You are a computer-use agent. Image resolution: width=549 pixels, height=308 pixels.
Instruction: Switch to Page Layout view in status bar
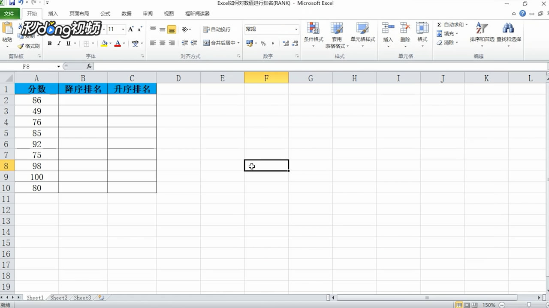pos(468,305)
